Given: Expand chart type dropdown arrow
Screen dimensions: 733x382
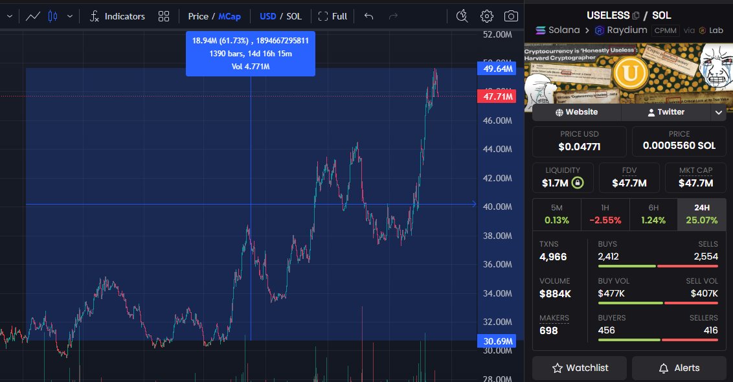Looking at the screenshot, I should click(x=70, y=16).
